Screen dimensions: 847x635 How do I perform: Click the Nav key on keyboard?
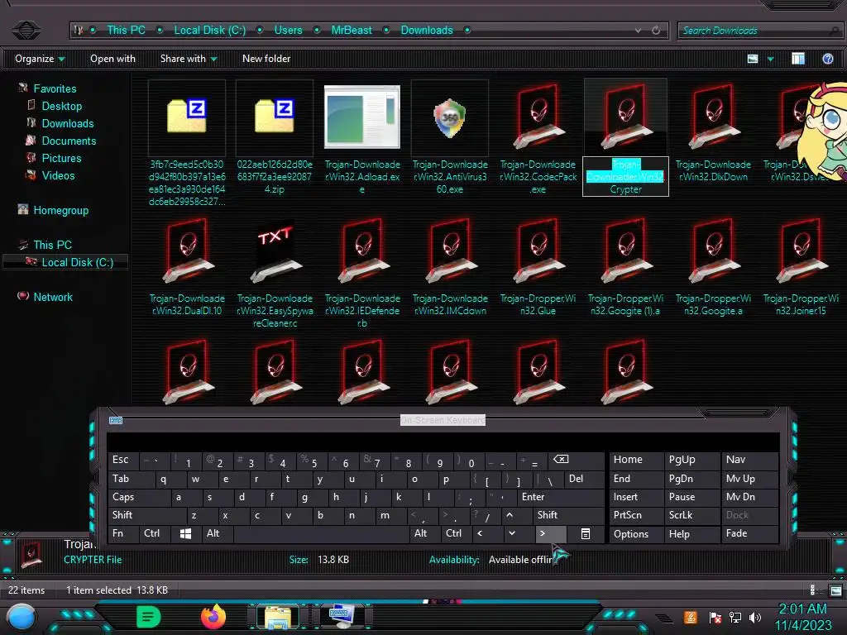click(749, 460)
